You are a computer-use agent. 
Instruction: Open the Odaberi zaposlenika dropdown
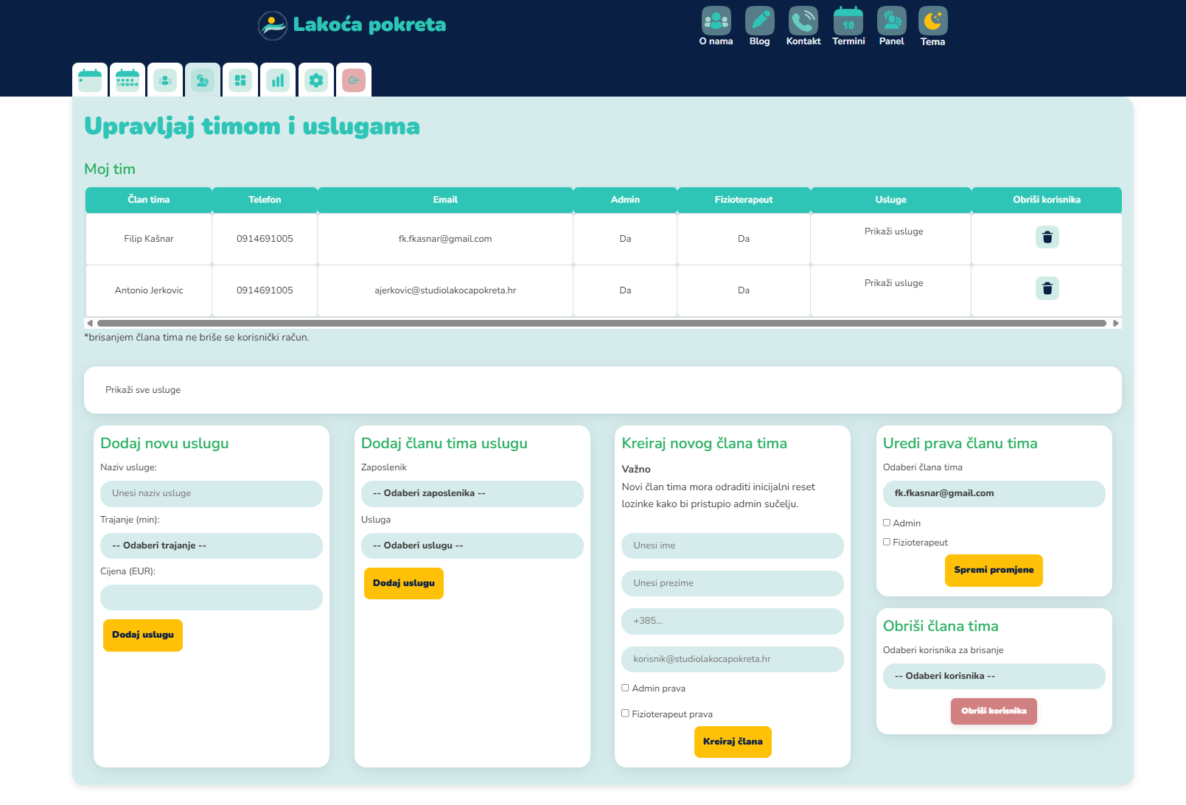point(472,493)
